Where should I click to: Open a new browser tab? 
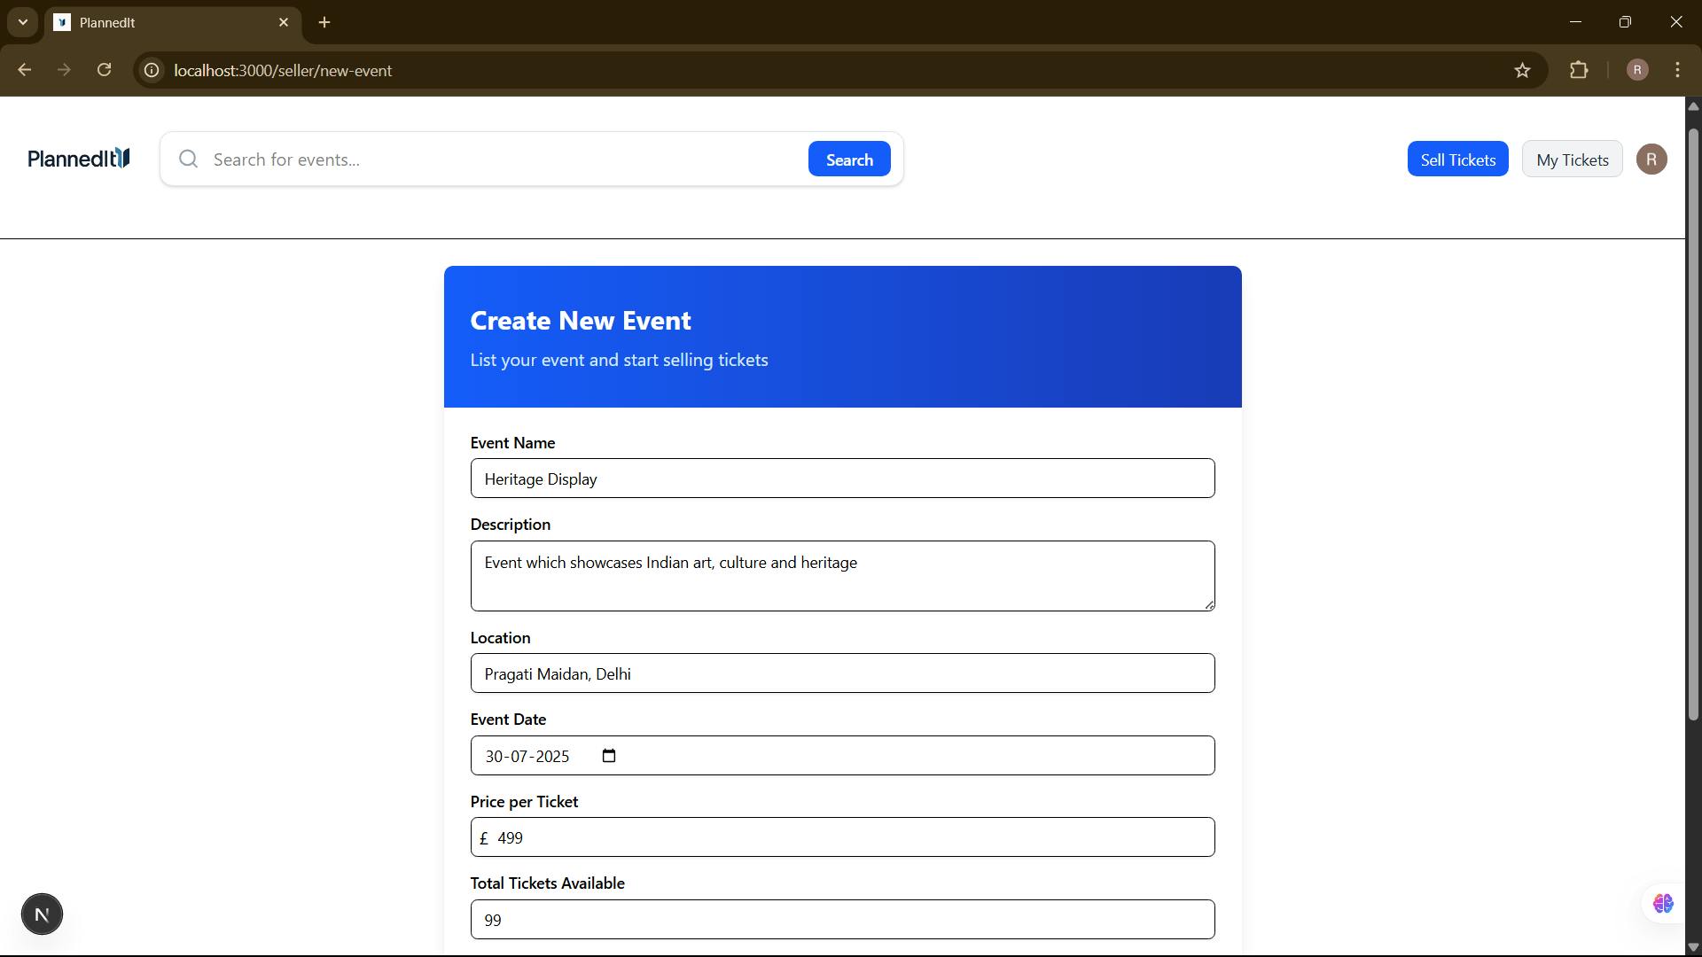coord(324,22)
